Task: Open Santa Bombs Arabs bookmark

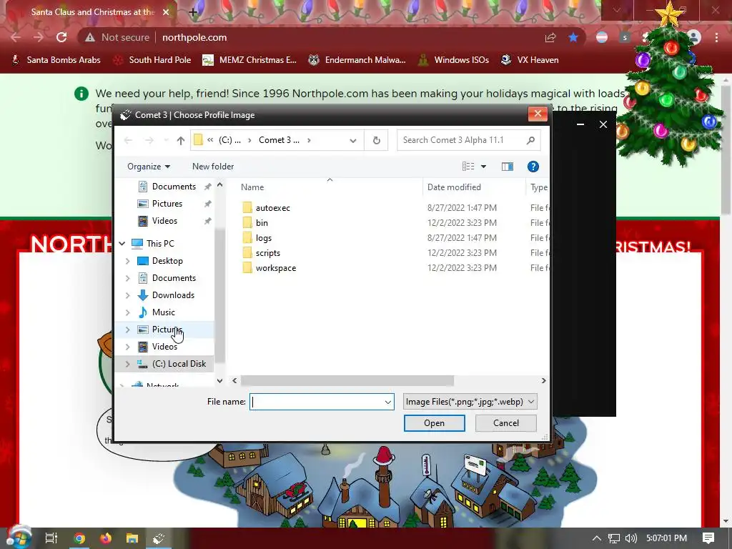Action: pyautogui.click(x=56, y=60)
